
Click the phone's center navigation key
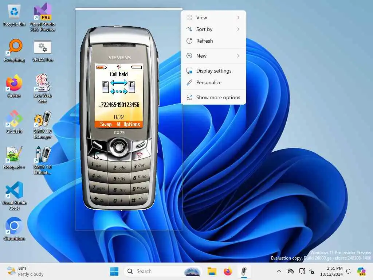click(118, 147)
